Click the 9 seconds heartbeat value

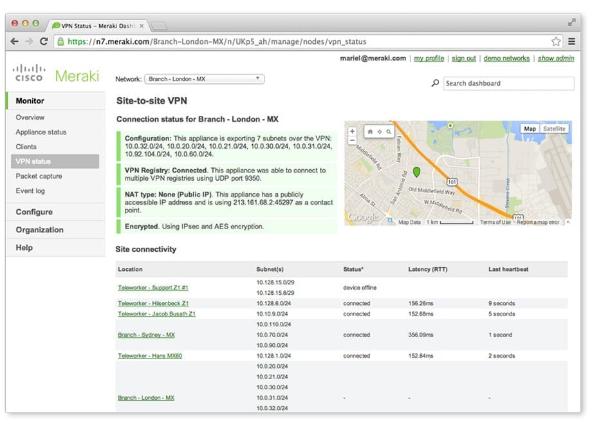[x=502, y=303]
